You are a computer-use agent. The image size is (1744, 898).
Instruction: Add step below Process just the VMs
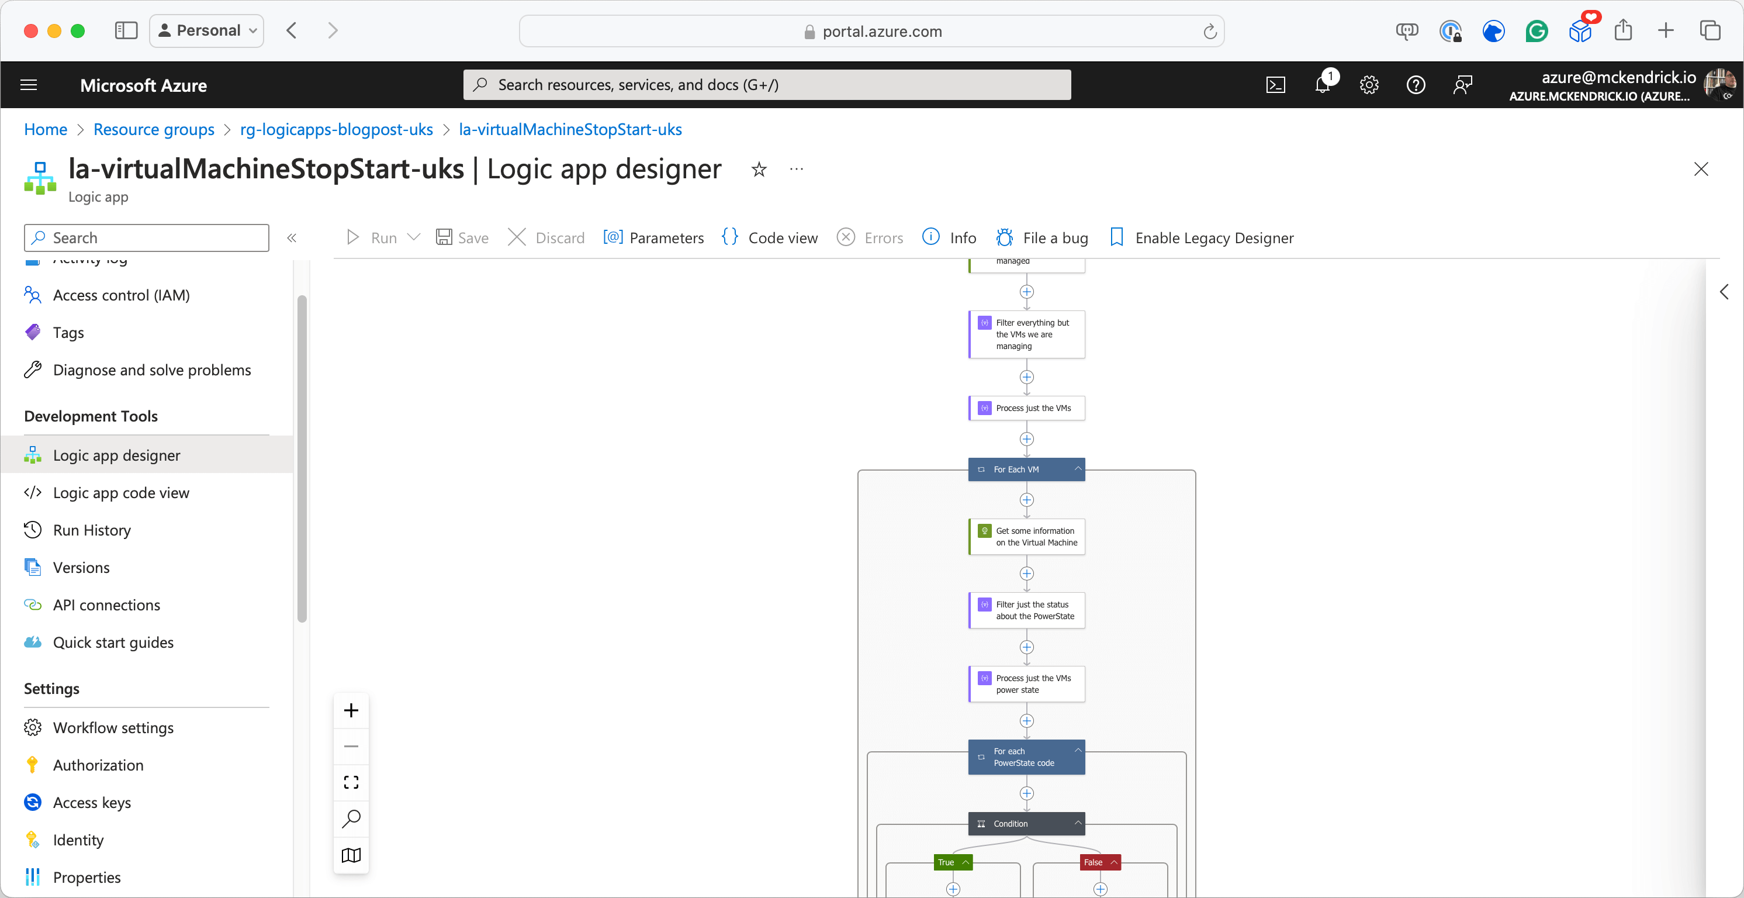tap(1026, 439)
